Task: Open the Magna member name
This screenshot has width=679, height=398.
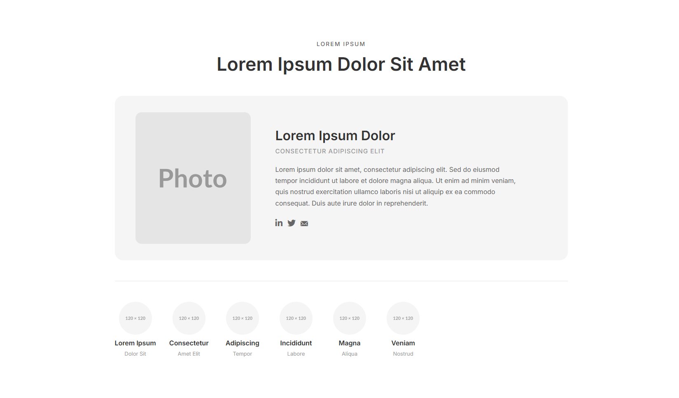Action: pyautogui.click(x=350, y=343)
